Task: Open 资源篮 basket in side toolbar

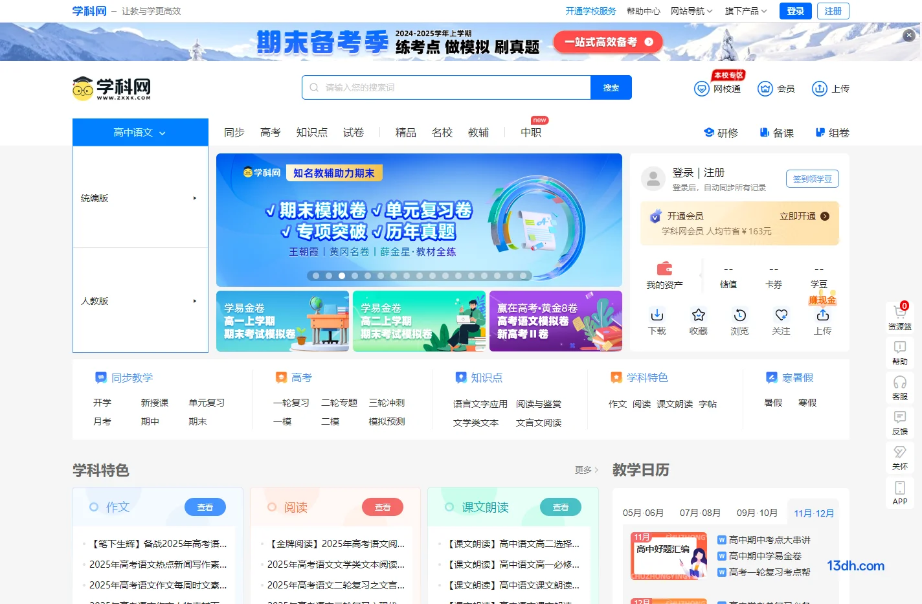Action: (x=900, y=312)
